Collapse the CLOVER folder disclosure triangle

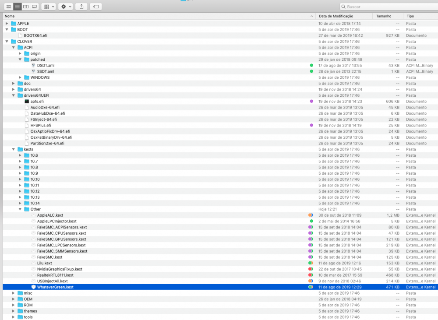click(7, 41)
